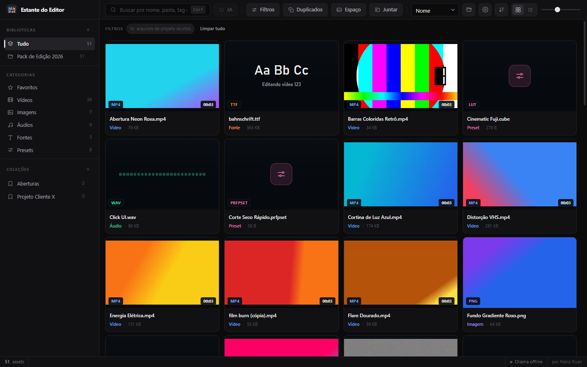The width and height of the screenshot is (587, 367).
Task: Open the Filtros panel
Action: pyautogui.click(x=263, y=10)
